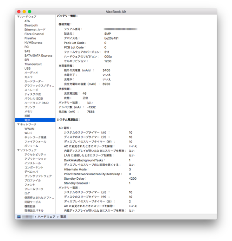Select Thunderbolt in the sidebar
The width and height of the screenshot is (232, 241).
coord(33,64)
